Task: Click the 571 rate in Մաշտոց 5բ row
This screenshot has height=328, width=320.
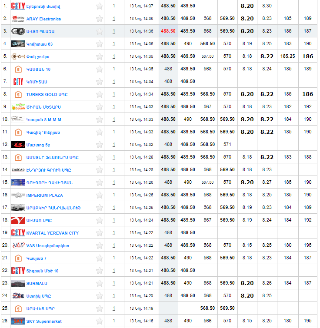Action: [x=227, y=144]
